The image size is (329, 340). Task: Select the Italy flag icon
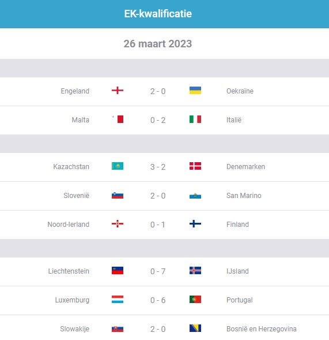tap(195, 119)
